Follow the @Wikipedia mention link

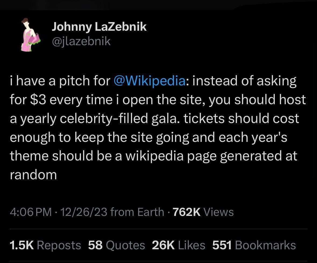[x=150, y=80]
